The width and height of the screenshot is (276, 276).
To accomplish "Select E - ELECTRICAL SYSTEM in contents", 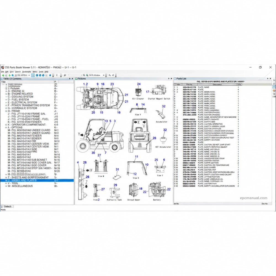I will 22,102.
